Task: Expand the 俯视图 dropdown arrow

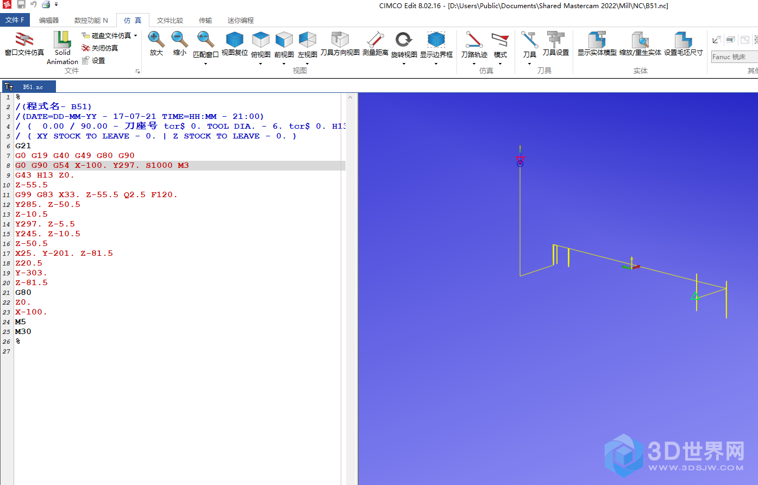Action: tap(260, 64)
